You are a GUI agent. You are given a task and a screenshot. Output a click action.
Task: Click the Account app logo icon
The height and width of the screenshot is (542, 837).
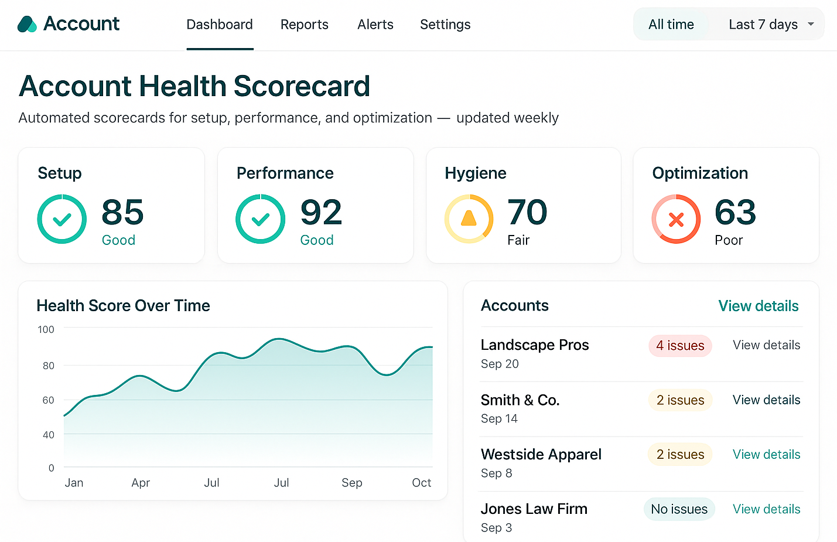26,24
